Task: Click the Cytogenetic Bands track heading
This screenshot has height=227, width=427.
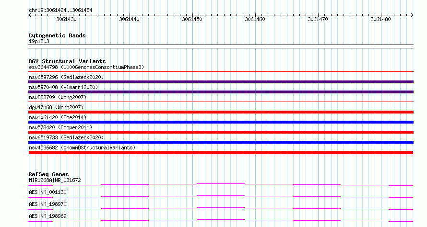Action: tap(57, 35)
